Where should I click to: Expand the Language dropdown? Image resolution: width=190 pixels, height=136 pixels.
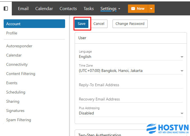coord(131,57)
